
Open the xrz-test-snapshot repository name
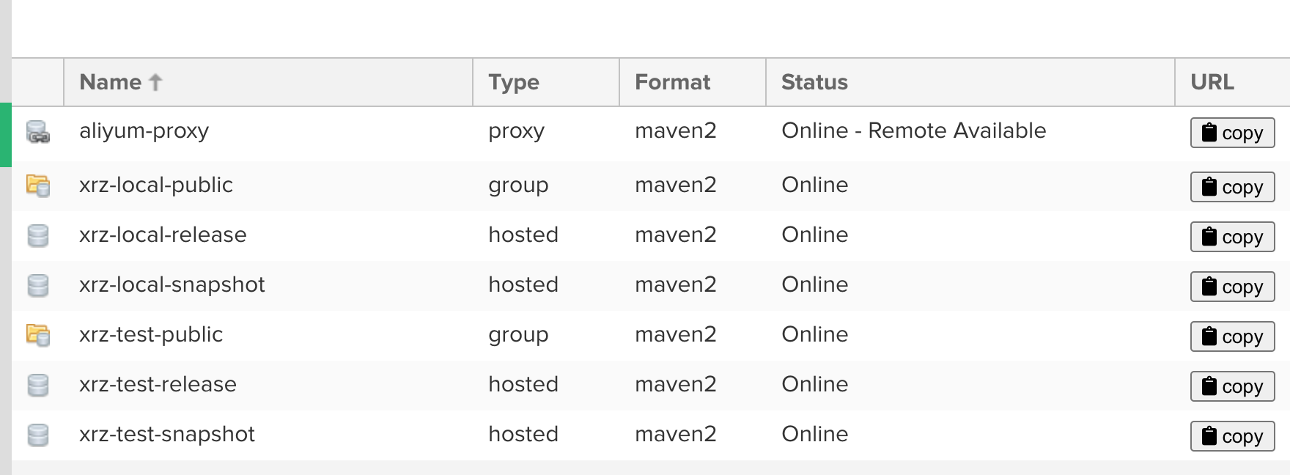click(167, 434)
